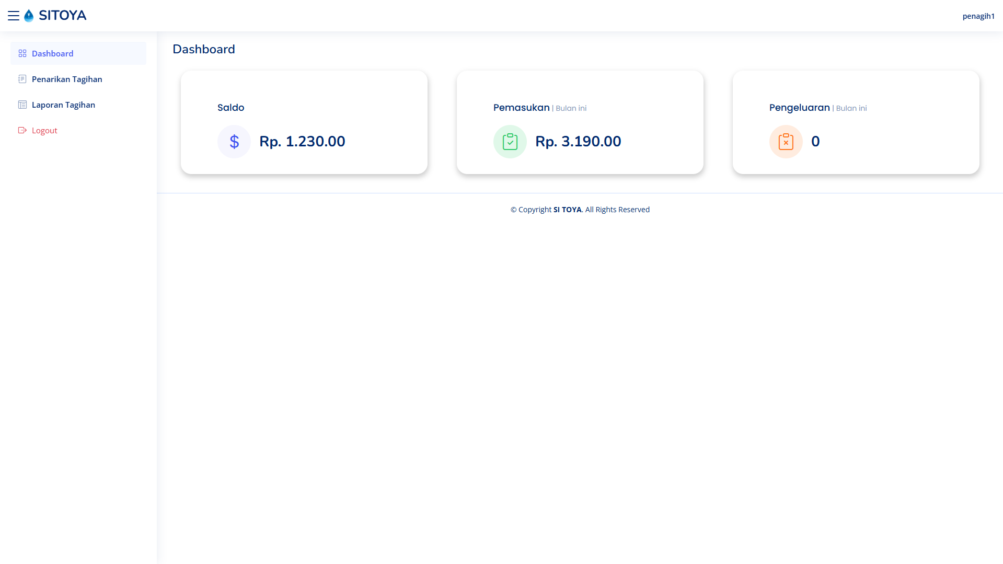Open the Laporan Tagihan menu item
The height and width of the screenshot is (564, 1003).
[63, 105]
